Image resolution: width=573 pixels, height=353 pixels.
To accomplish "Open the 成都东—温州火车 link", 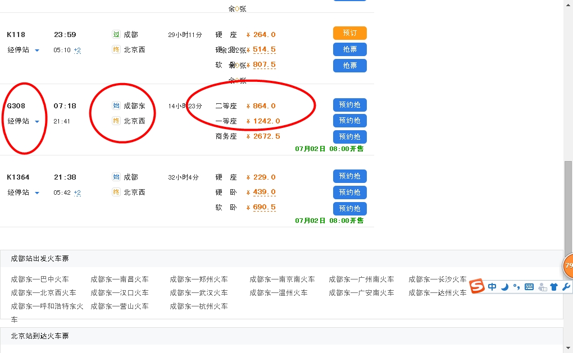I will [x=279, y=293].
